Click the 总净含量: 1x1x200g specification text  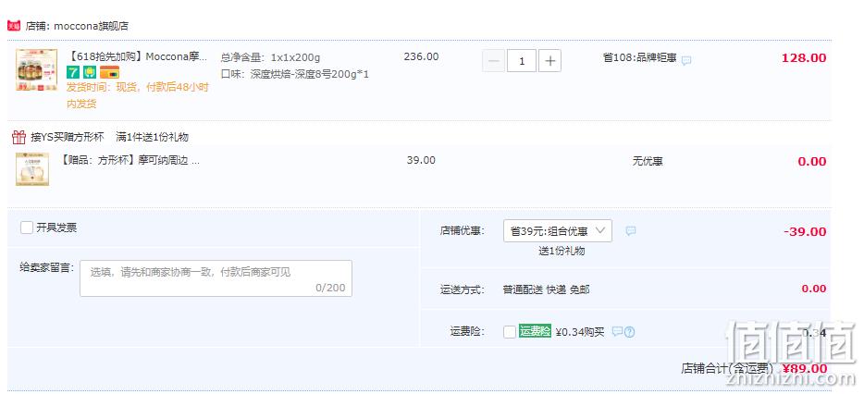click(270, 57)
